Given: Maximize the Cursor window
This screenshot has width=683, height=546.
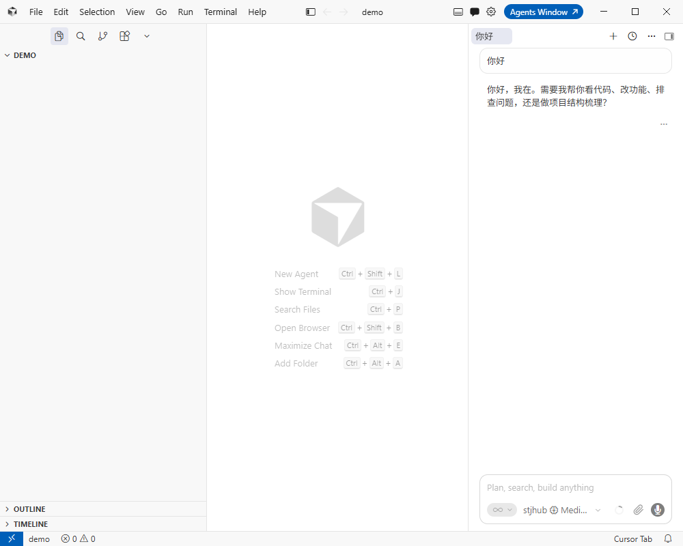Looking at the screenshot, I should (x=635, y=12).
